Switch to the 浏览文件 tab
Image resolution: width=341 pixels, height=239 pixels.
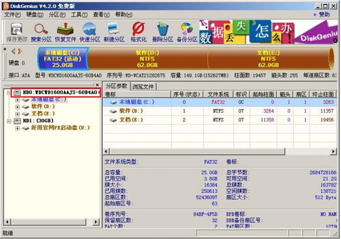click(143, 86)
